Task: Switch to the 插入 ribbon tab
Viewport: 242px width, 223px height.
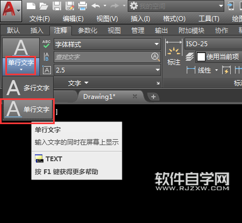Action: pos(37,31)
